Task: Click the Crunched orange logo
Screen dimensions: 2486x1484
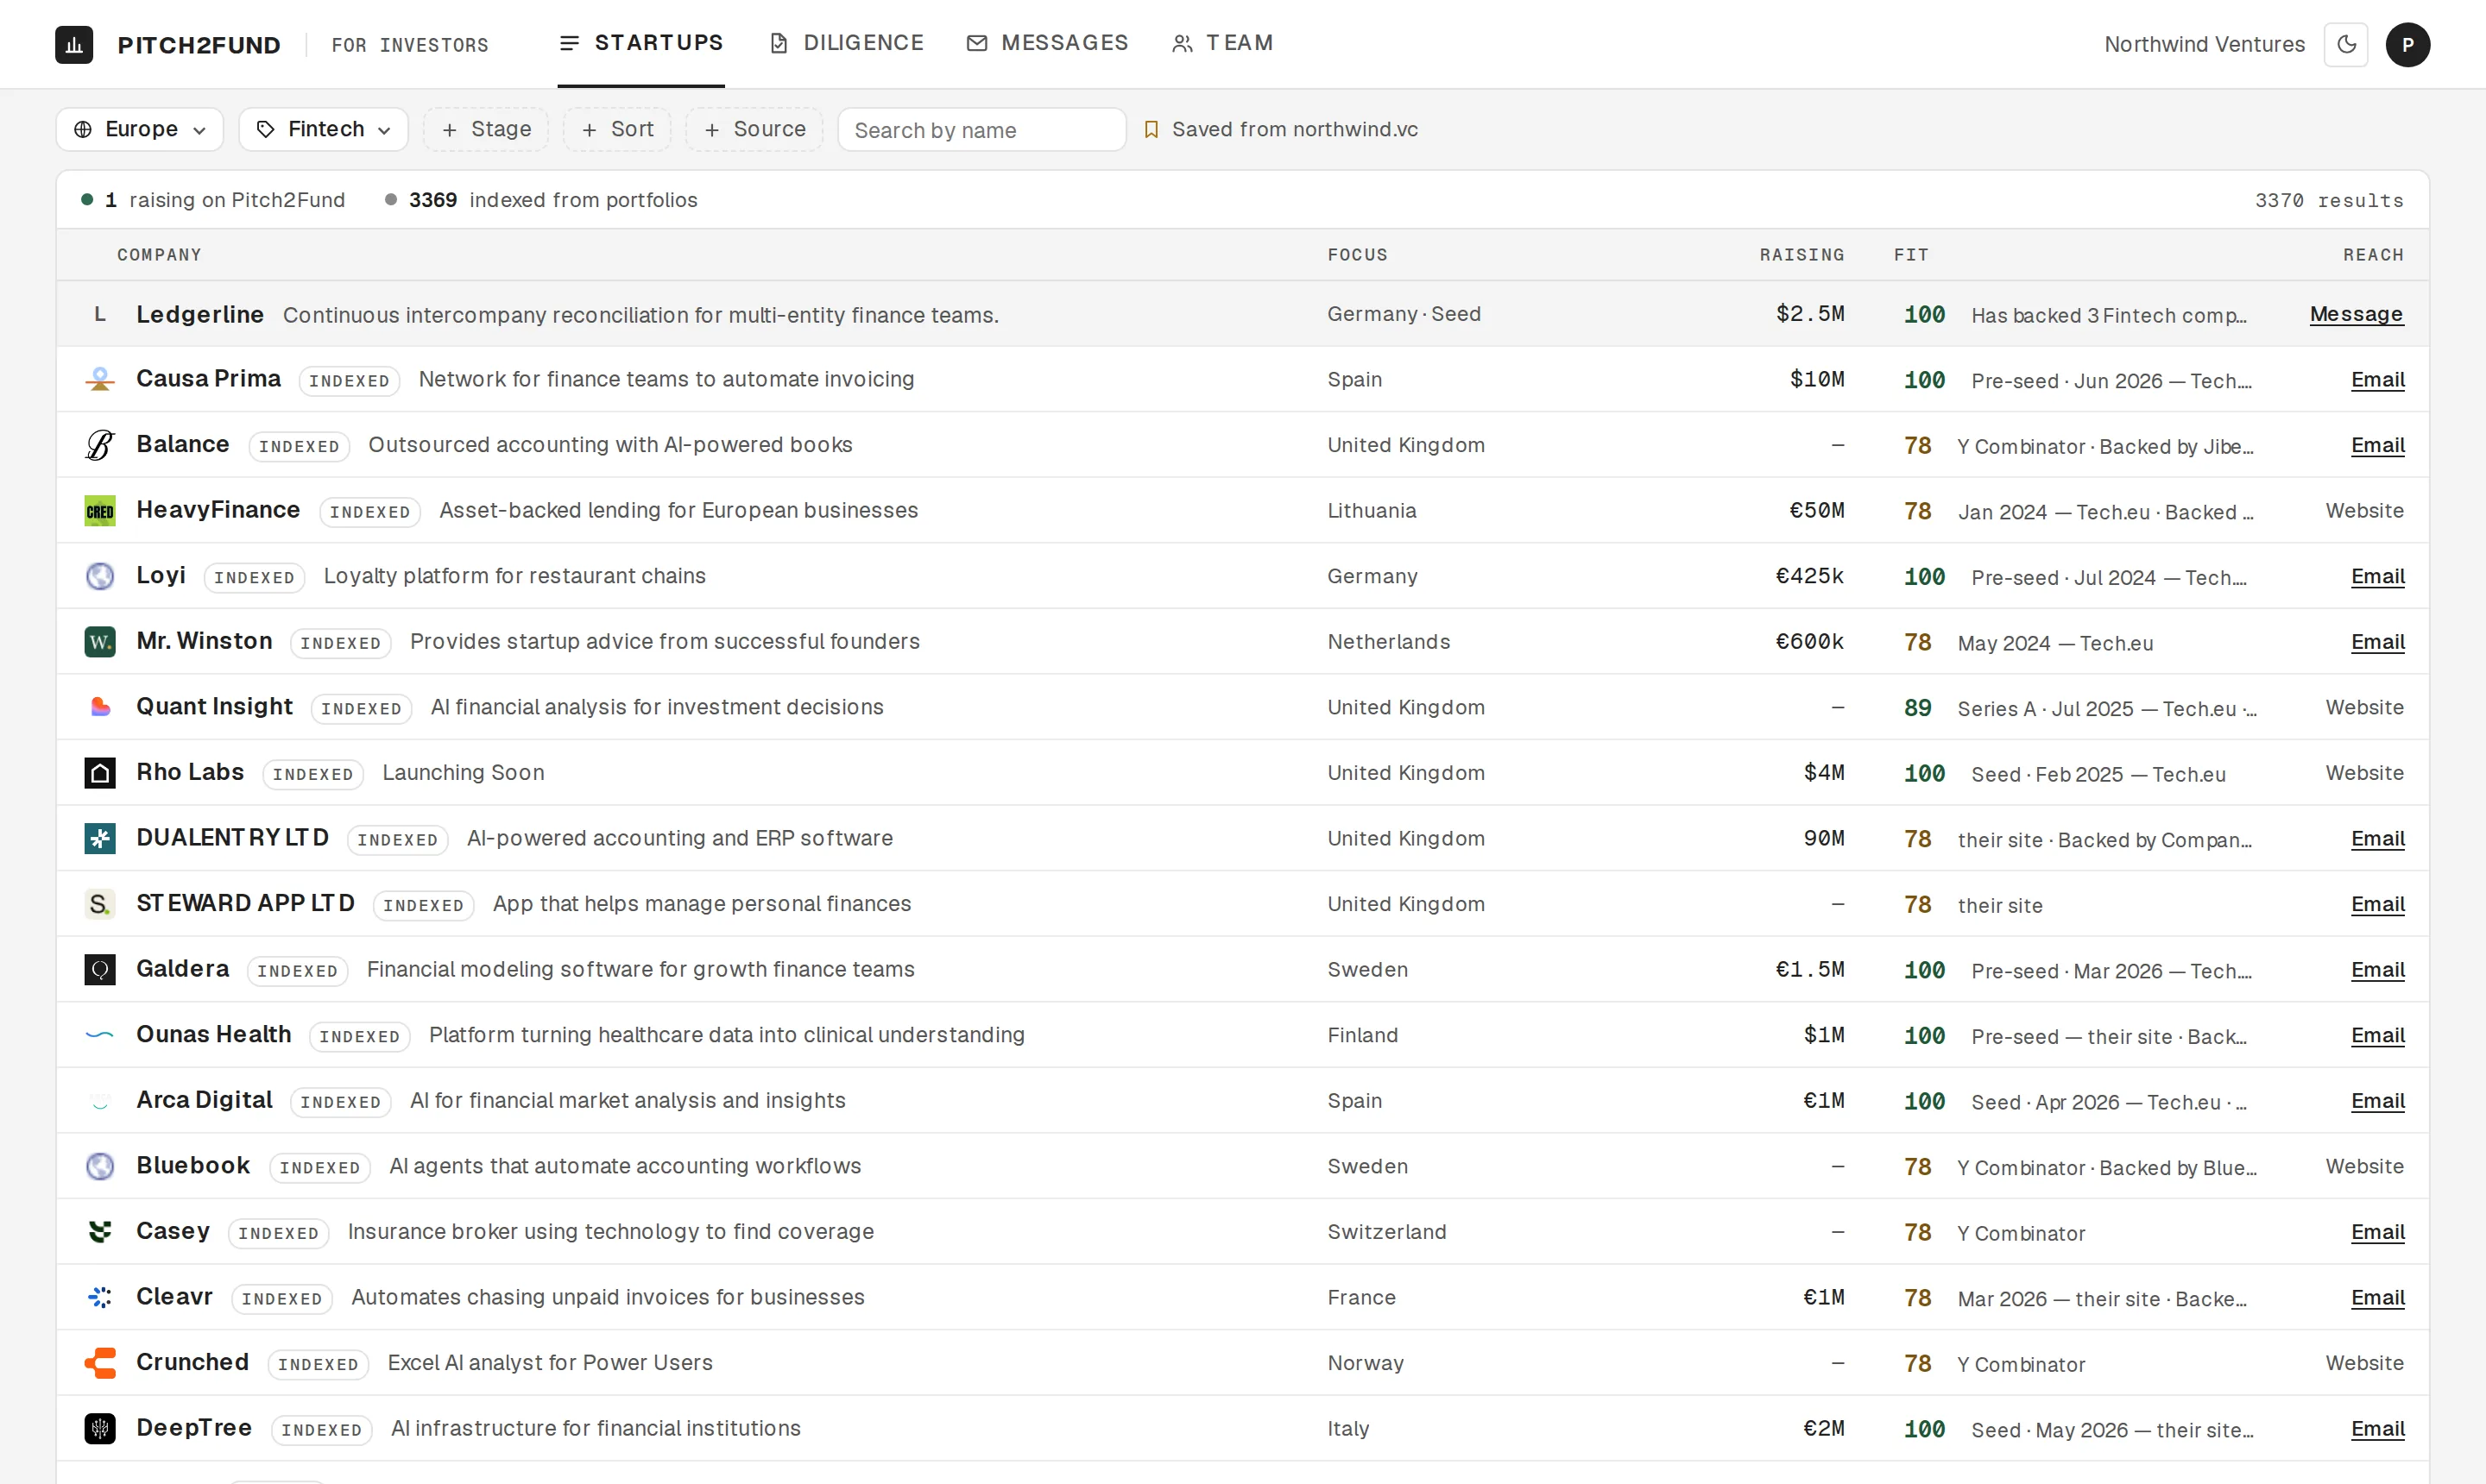Action: point(100,1363)
